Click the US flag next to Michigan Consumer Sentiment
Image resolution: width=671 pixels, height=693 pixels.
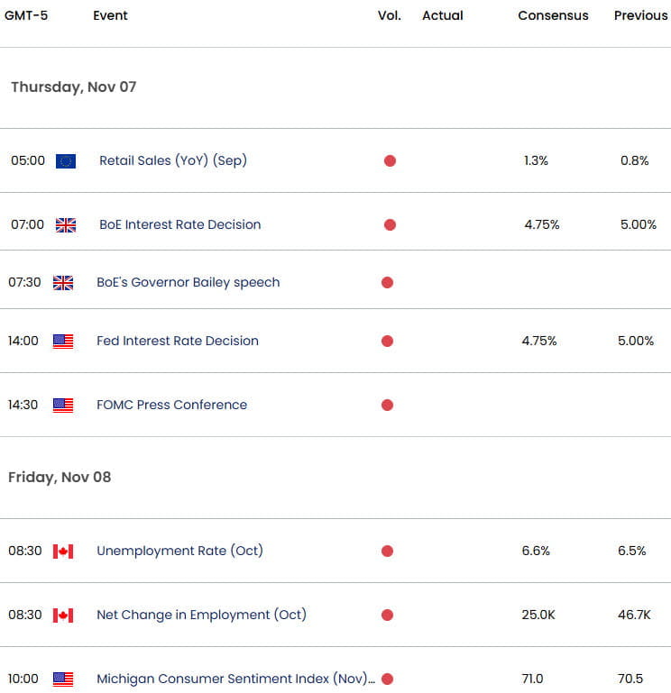click(63, 679)
